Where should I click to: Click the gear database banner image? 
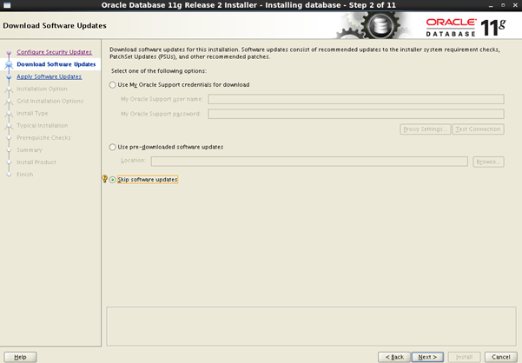click(x=373, y=25)
